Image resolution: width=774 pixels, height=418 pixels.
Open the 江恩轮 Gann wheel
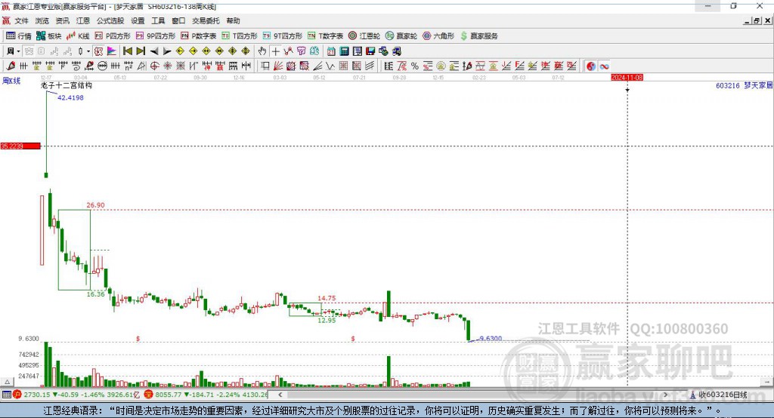[x=364, y=36]
